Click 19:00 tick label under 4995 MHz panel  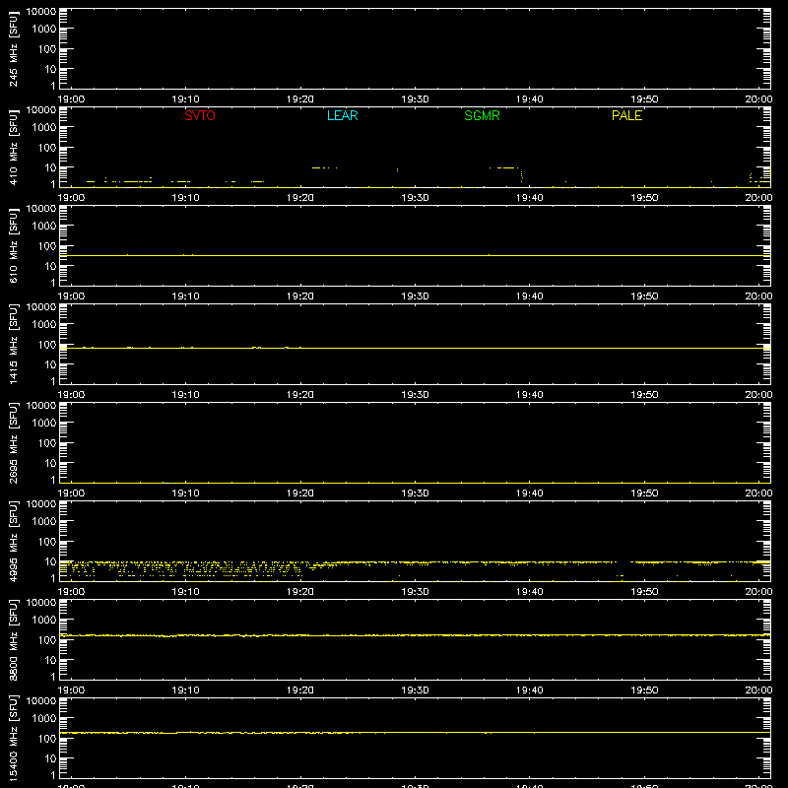71,592
